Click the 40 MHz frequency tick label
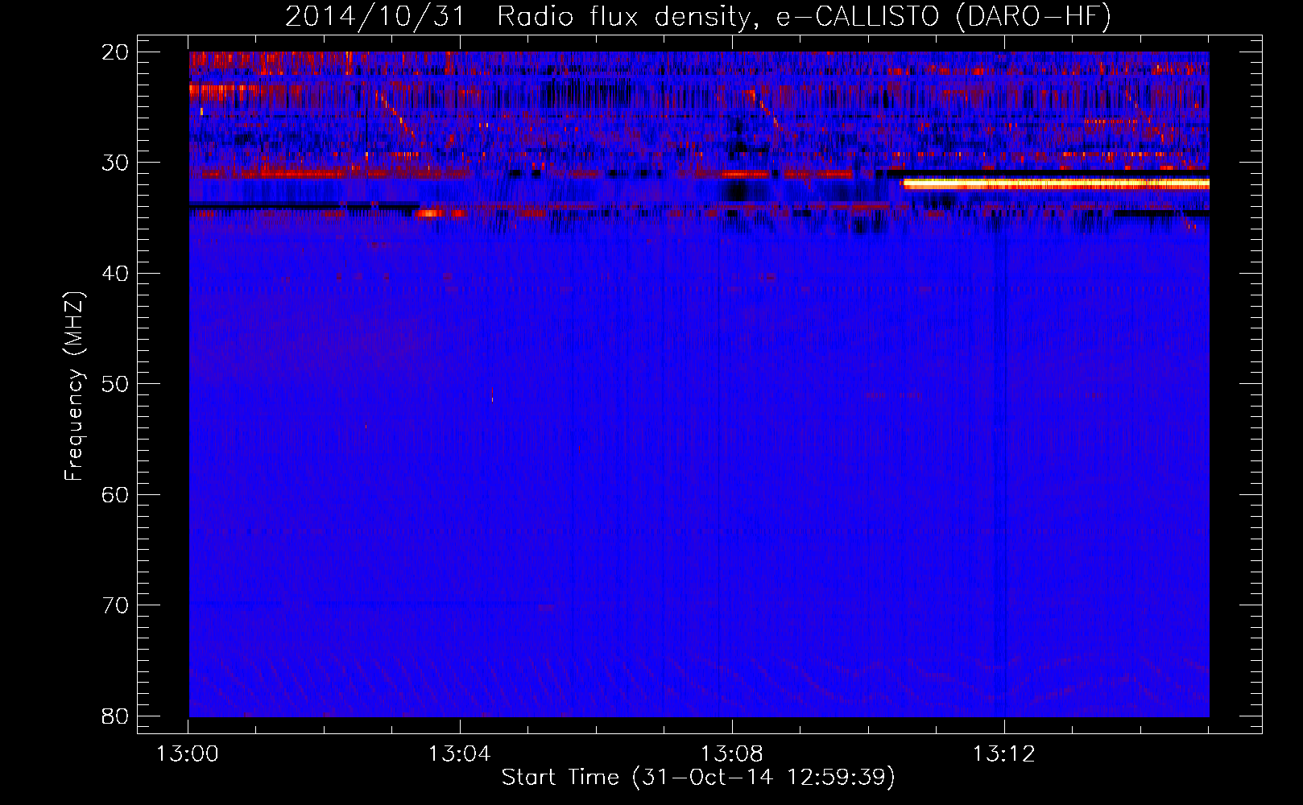The height and width of the screenshot is (805, 1303). click(x=116, y=274)
